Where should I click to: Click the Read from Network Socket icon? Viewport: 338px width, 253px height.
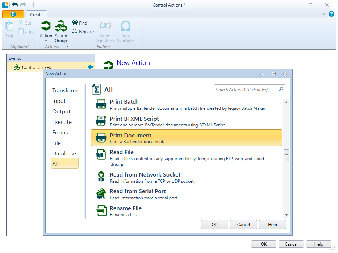click(x=101, y=177)
